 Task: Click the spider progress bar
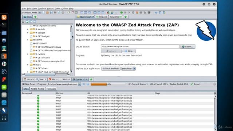108,84
